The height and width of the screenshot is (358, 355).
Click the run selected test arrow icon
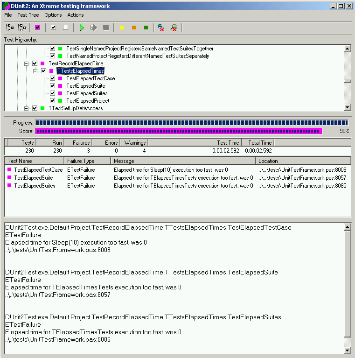(94, 28)
